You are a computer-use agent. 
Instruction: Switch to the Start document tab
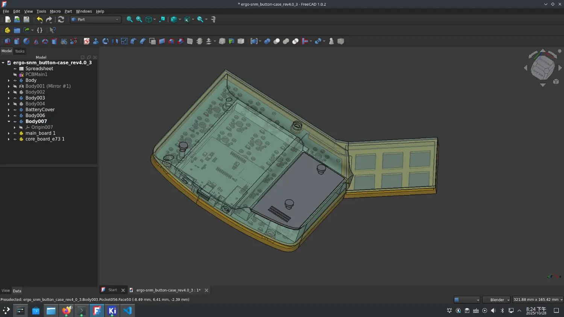point(112,290)
